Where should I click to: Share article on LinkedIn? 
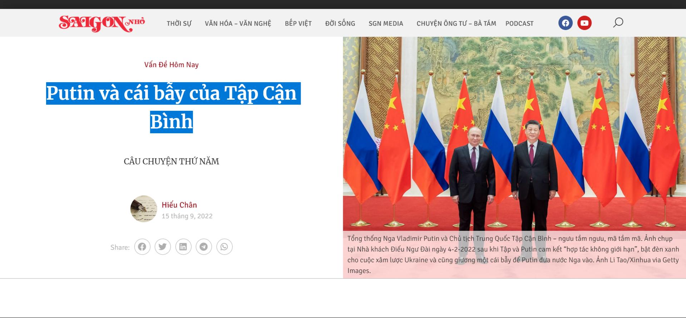pyautogui.click(x=183, y=247)
